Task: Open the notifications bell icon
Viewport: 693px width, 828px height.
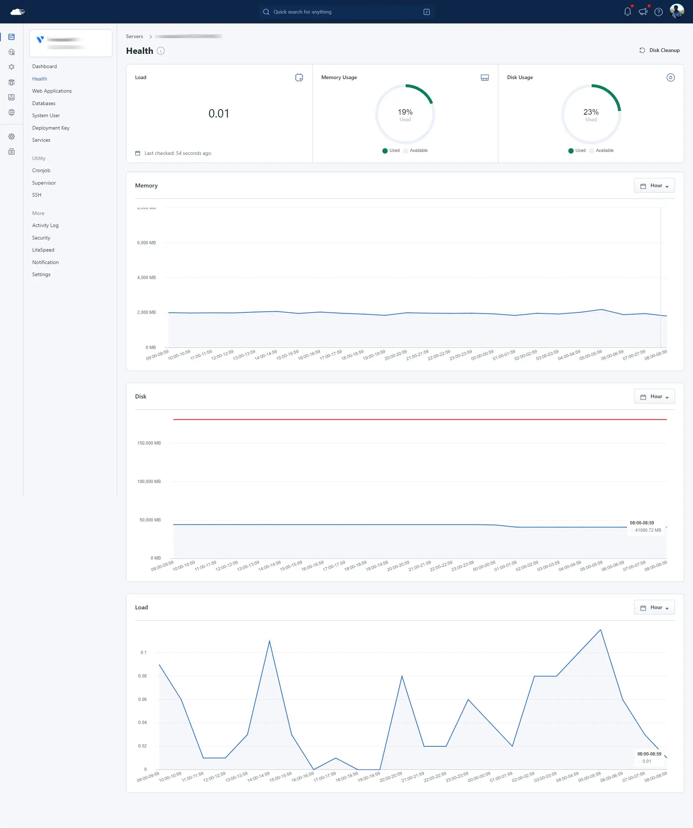Action: pos(627,12)
